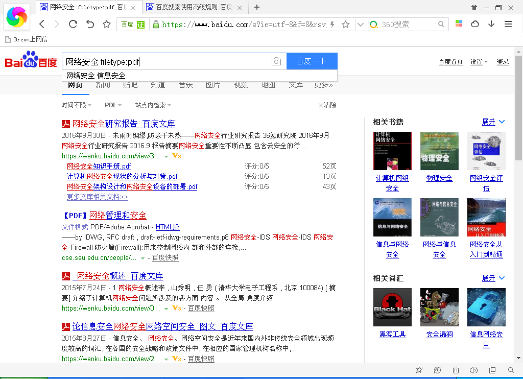Screen dimensions: 523x379
Task: Click the camera image-search icon
Action: point(276,61)
